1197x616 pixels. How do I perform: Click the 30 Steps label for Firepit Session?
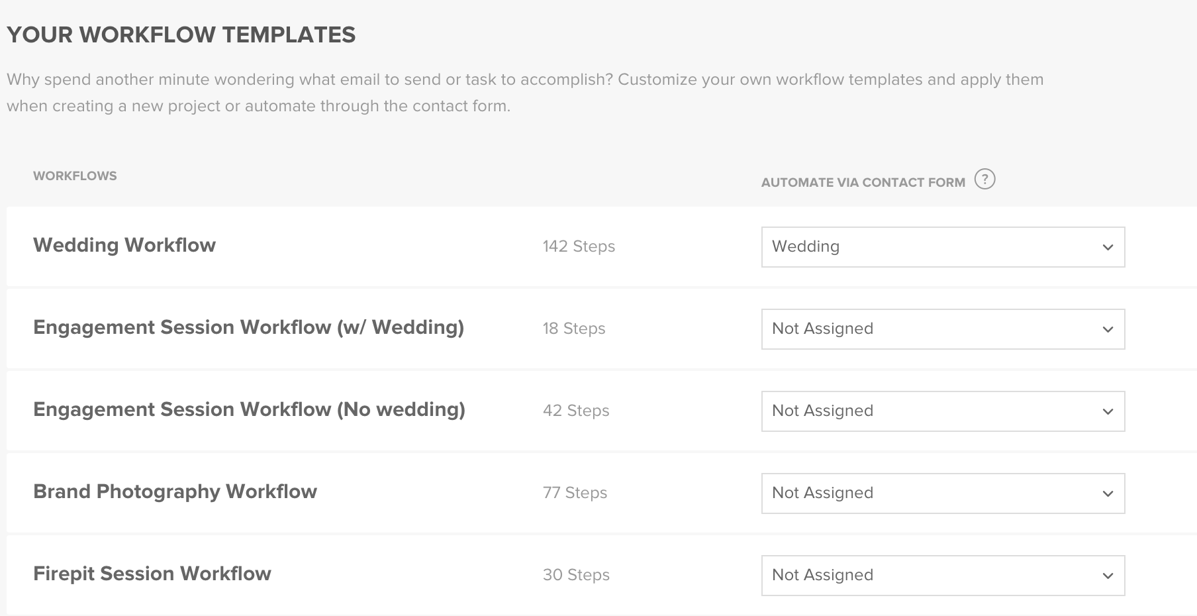tap(576, 575)
